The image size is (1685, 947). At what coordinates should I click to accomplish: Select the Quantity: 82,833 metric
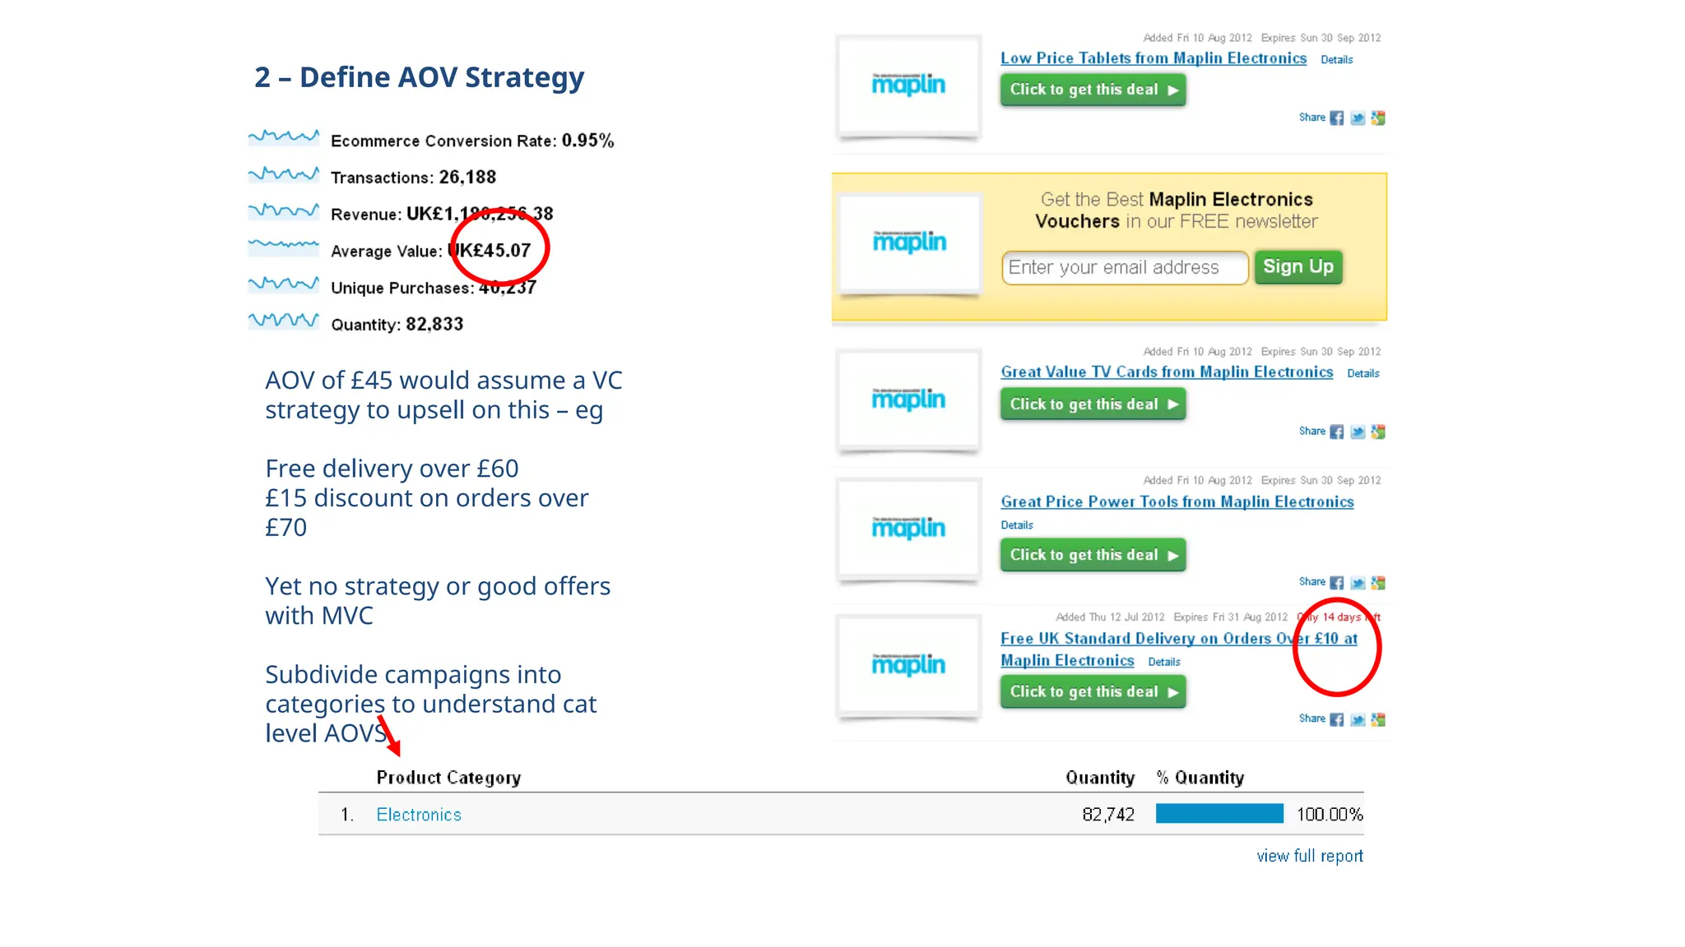[397, 325]
